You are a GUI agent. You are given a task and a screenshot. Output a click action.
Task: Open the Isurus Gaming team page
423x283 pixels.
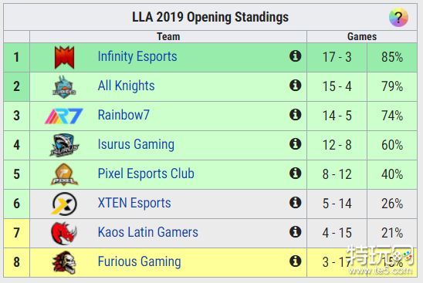point(136,144)
